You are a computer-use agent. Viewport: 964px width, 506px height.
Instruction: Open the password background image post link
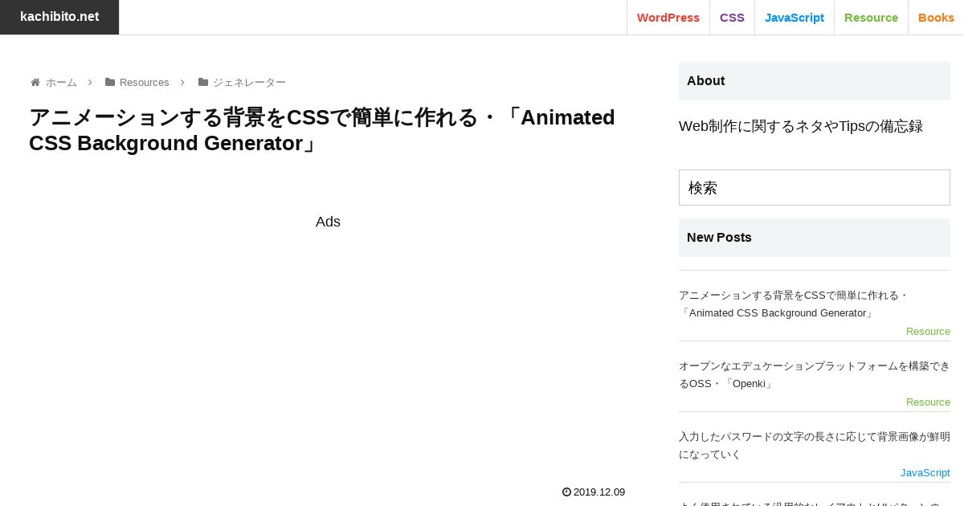815,446
